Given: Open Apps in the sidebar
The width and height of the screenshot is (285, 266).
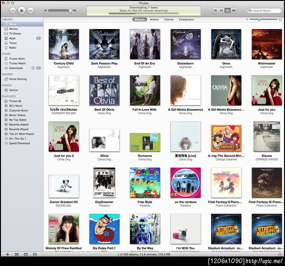Looking at the screenshot, I should pos(22,38).
